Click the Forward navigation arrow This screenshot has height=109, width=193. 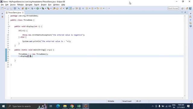pos(106,8)
